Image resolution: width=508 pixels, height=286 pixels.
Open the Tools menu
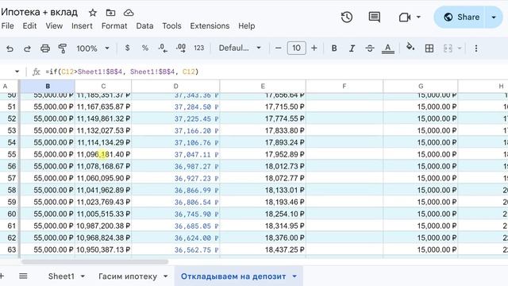[171, 26]
